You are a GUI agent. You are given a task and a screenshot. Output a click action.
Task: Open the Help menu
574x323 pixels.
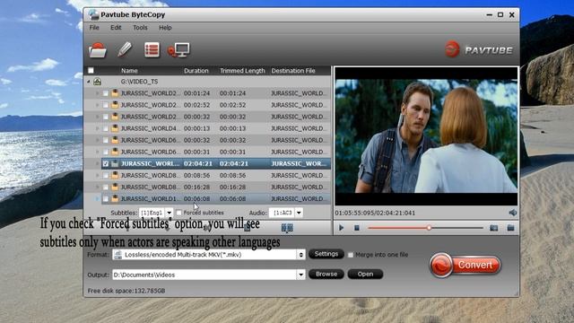click(x=165, y=28)
